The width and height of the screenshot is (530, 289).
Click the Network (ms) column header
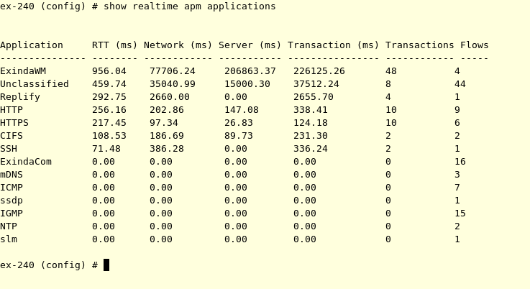pyautogui.click(x=178, y=45)
